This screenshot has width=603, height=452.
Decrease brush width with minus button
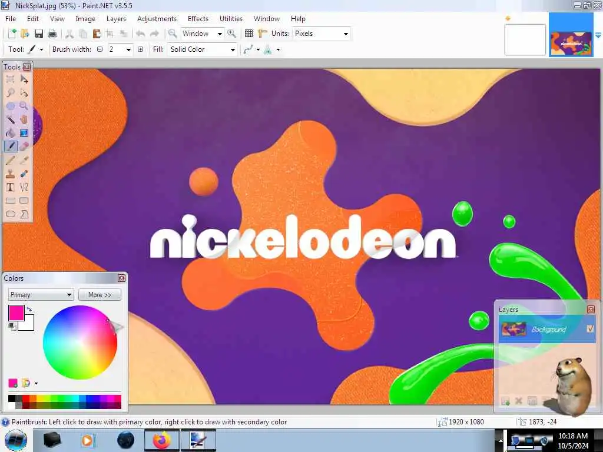[x=100, y=49]
